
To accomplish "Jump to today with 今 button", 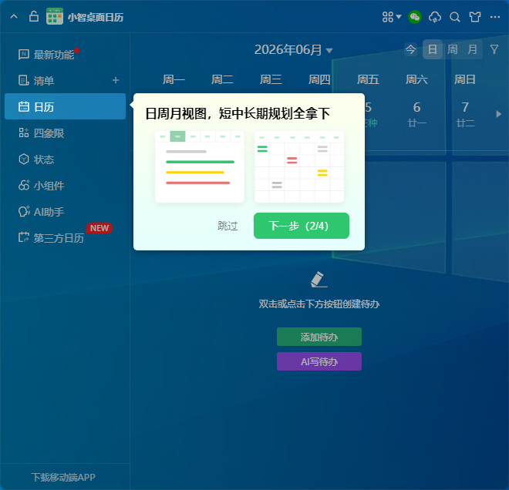I will [x=410, y=49].
